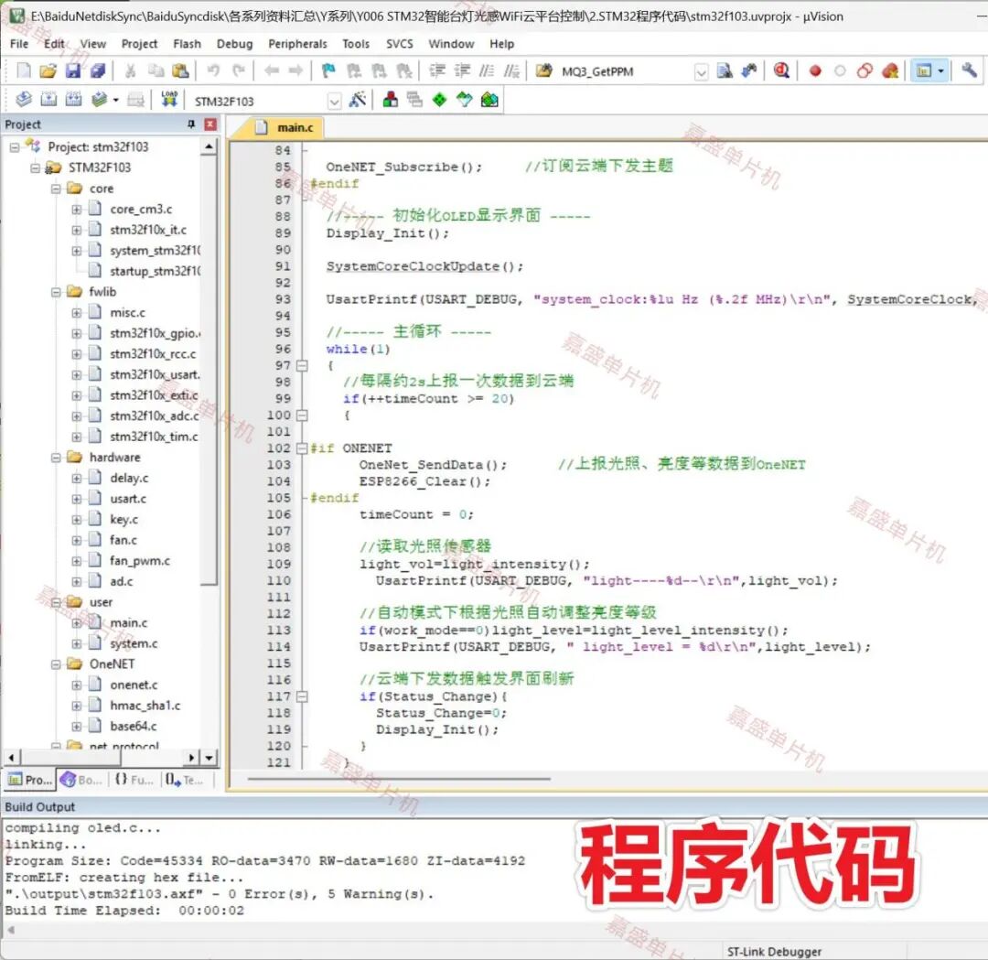Click the Save All toolbar icon

point(98,70)
